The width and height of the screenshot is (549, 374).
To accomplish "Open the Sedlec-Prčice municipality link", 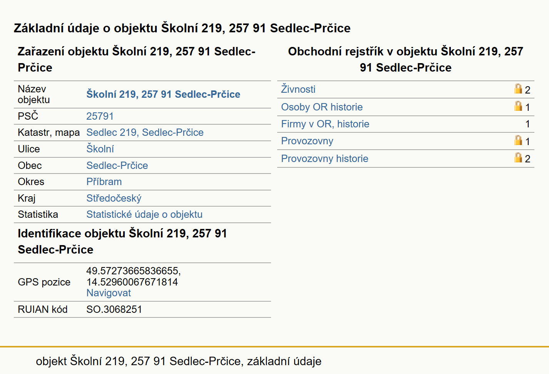I will click(x=117, y=165).
